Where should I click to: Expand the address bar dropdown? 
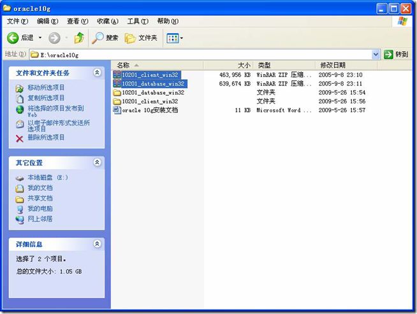(376, 54)
